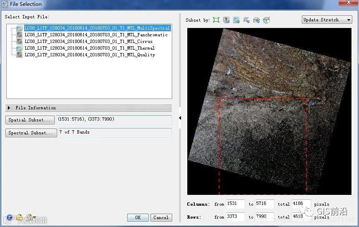This screenshot has height=227, width=359.
Task: Click the blue Help icon at bottom left
Action: point(10,217)
